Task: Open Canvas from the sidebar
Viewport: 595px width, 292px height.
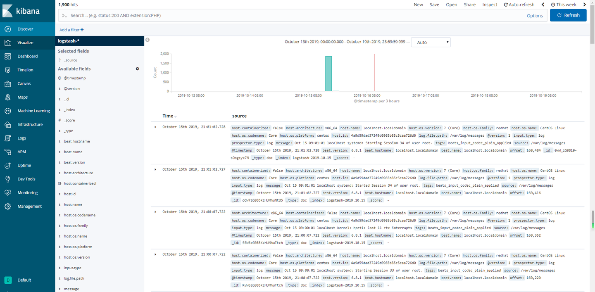Action: [x=7, y=83]
